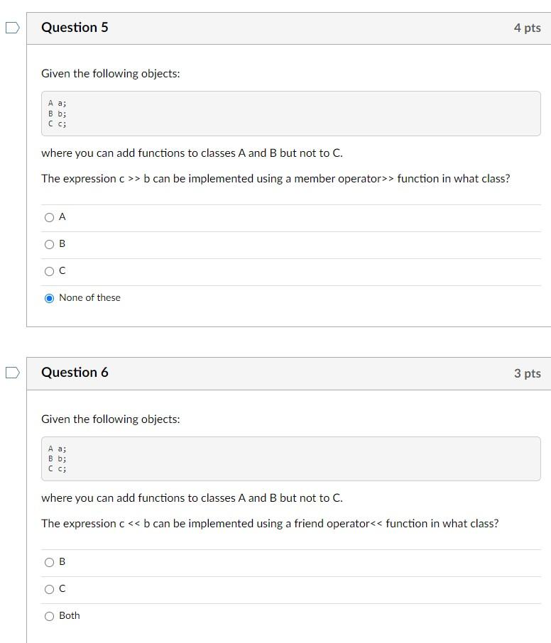The image size is (551, 643).
Task: Click the "None of these" answer label
Action: [89, 297]
